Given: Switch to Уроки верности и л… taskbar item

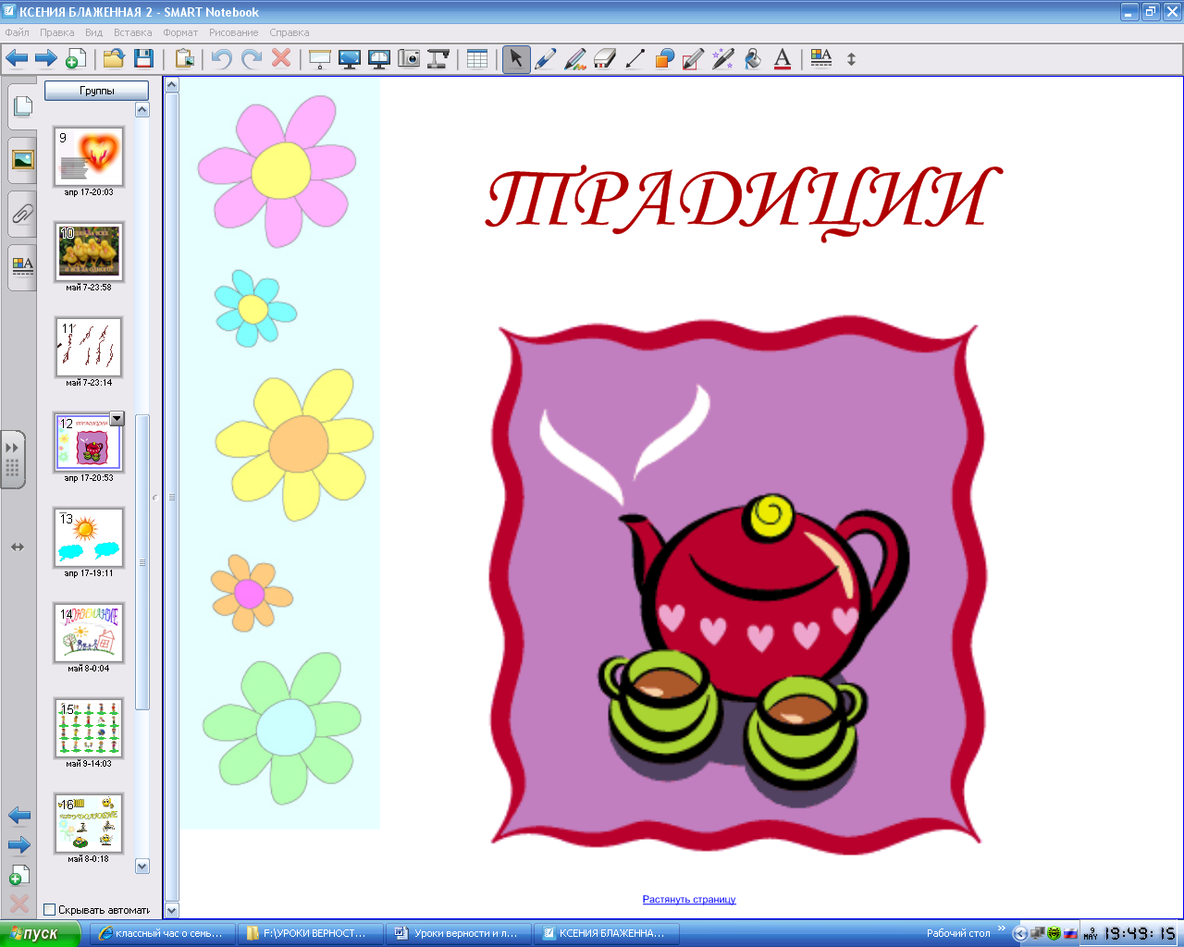Looking at the screenshot, I should click(459, 933).
